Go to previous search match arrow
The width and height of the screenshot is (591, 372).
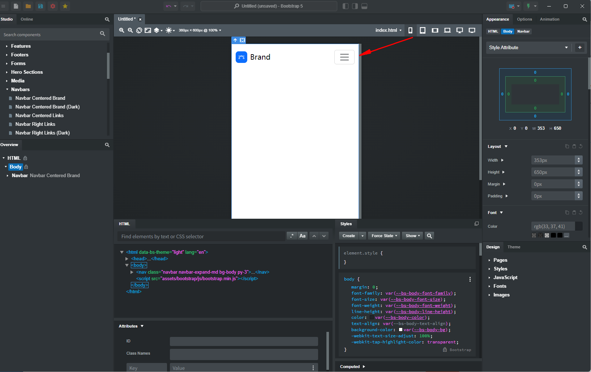[x=314, y=236]
